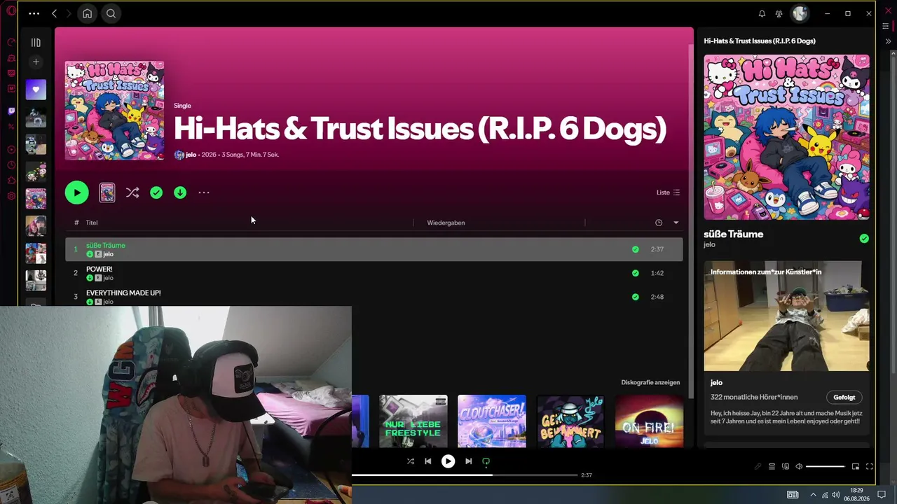Open the notifications bell
The height and width of the screenshot is (504, 897).
coord(762,13)
